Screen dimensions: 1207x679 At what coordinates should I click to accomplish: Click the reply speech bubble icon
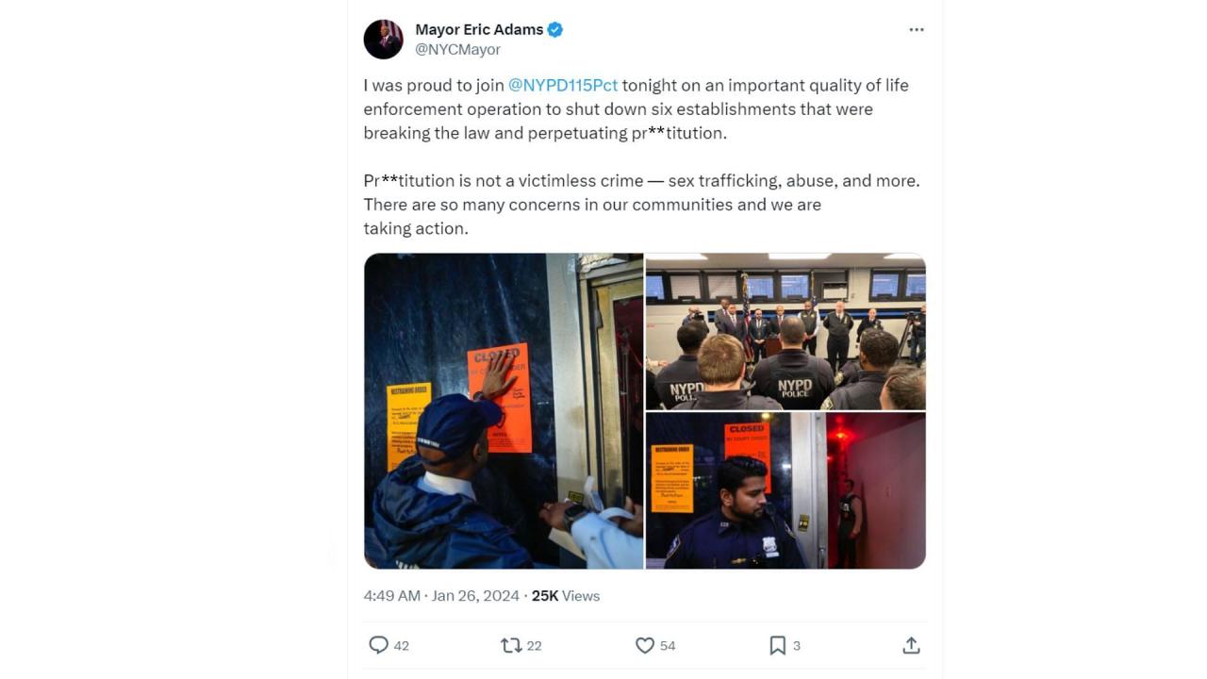click(x=378, y=645)
